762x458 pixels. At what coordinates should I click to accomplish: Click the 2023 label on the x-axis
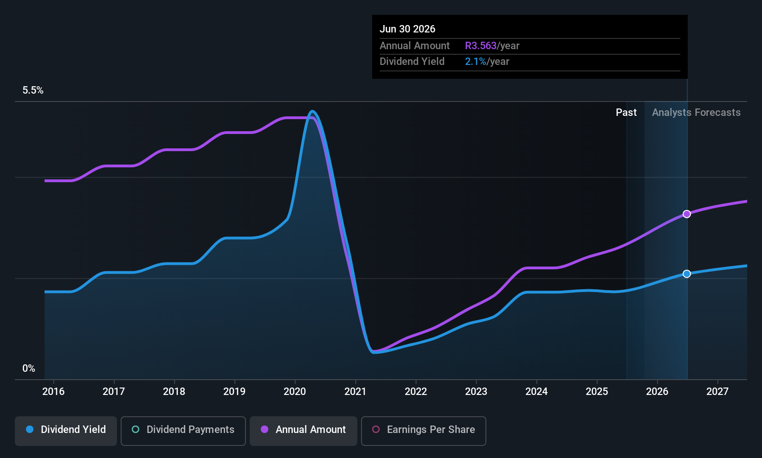tap(476, 392)
